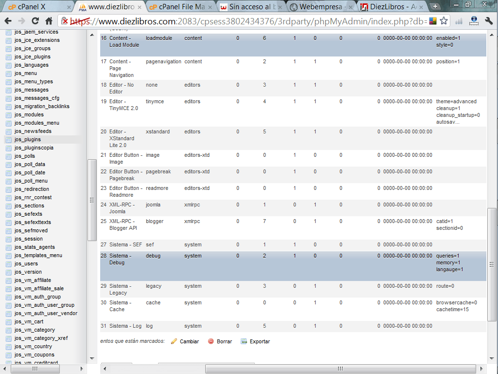Select the Content - Load Module row
Viewport: 498px width, 374px height.
pos(293,45)
